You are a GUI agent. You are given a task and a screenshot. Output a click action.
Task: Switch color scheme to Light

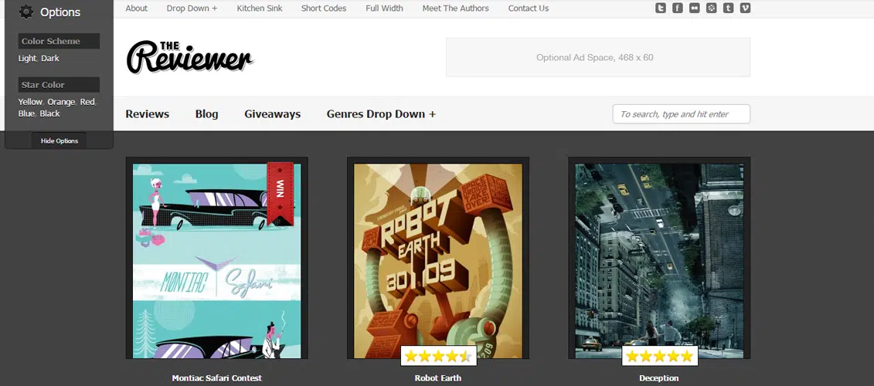pos(27,59)
